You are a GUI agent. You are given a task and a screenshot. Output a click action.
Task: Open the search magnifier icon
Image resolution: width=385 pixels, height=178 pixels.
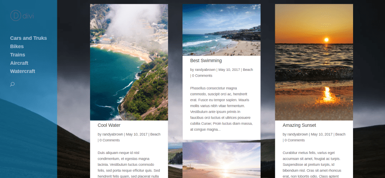[12, 84]
